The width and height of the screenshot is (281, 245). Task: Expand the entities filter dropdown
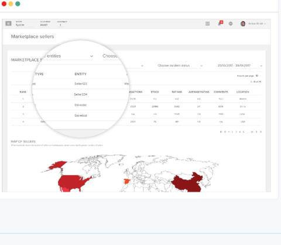pos(68,56)
